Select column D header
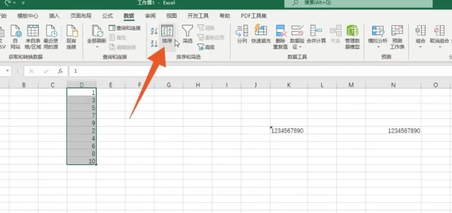The image size is (452, 213). [82, 85]
